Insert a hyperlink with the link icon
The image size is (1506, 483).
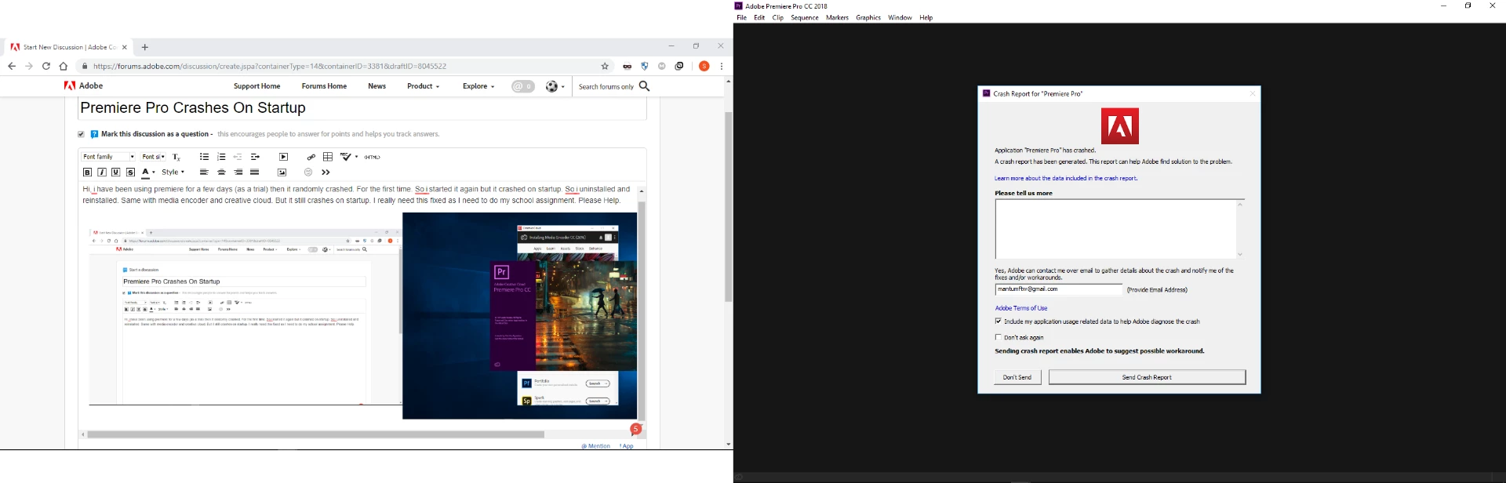tap(311, 157)
